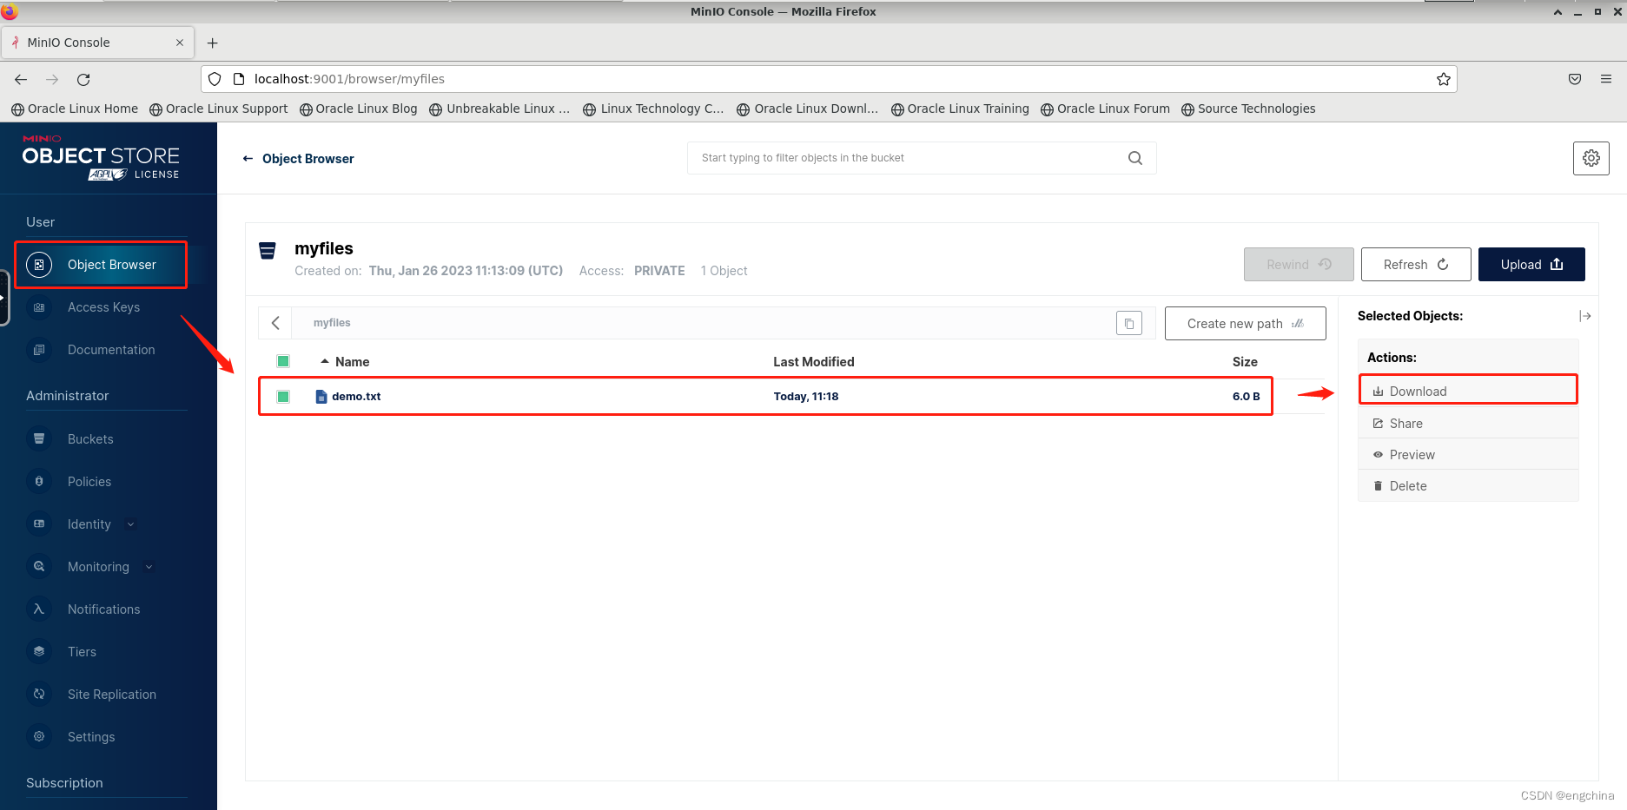Click the Refresh button
Viewport: 1627px width, 810px height.
point(1416,265)
